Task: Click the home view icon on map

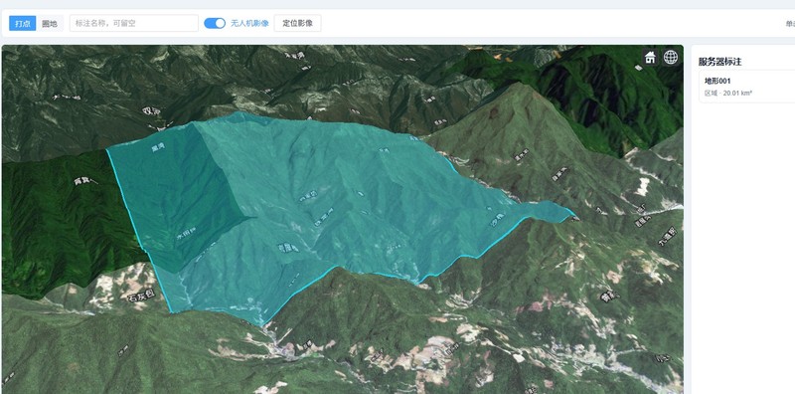Action: coord(650,58)
